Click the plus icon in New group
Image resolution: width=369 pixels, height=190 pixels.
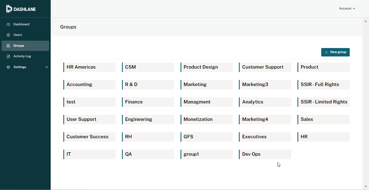327,52
